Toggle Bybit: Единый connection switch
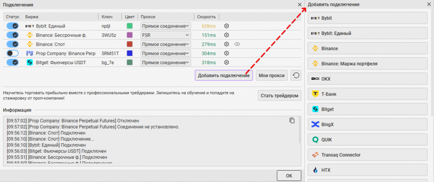The height and width of the screenshot is (182, 434). tap(12, 26)
